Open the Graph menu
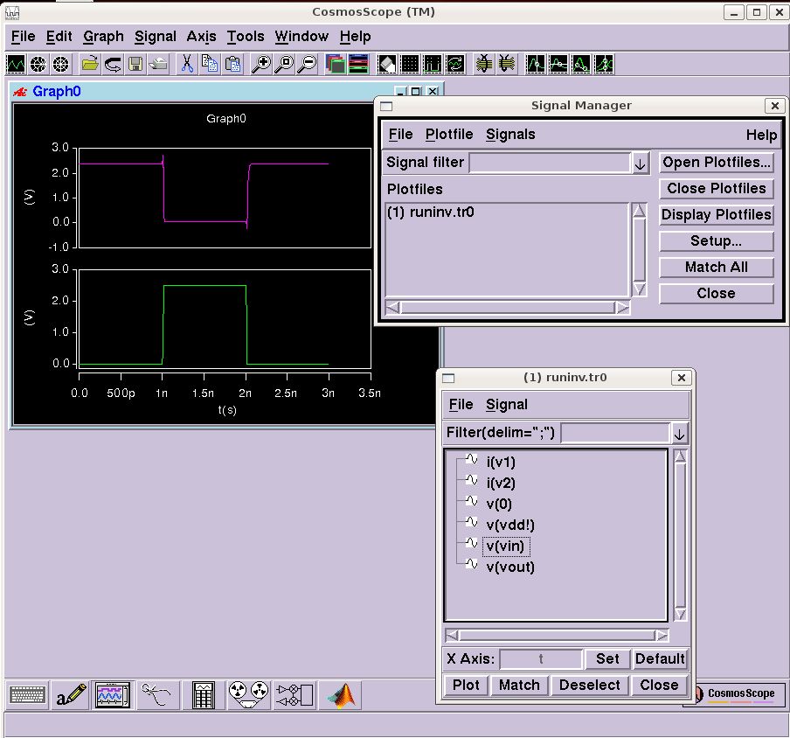Image resolution: width=790 pixels, height=738 pixels. pos(103,36)
